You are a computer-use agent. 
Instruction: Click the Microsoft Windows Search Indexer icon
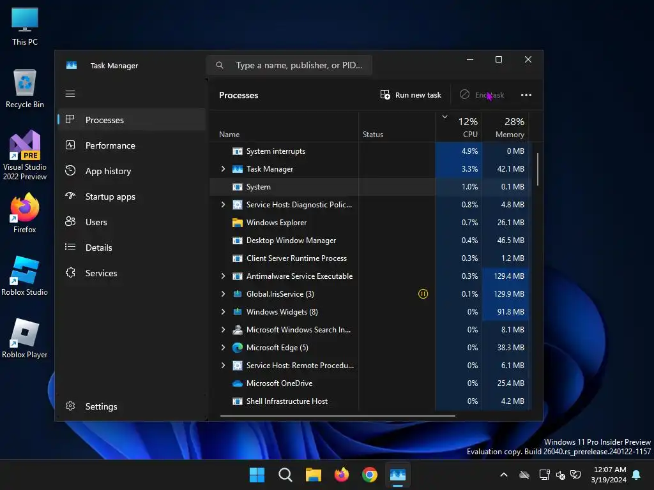(238, 330)
